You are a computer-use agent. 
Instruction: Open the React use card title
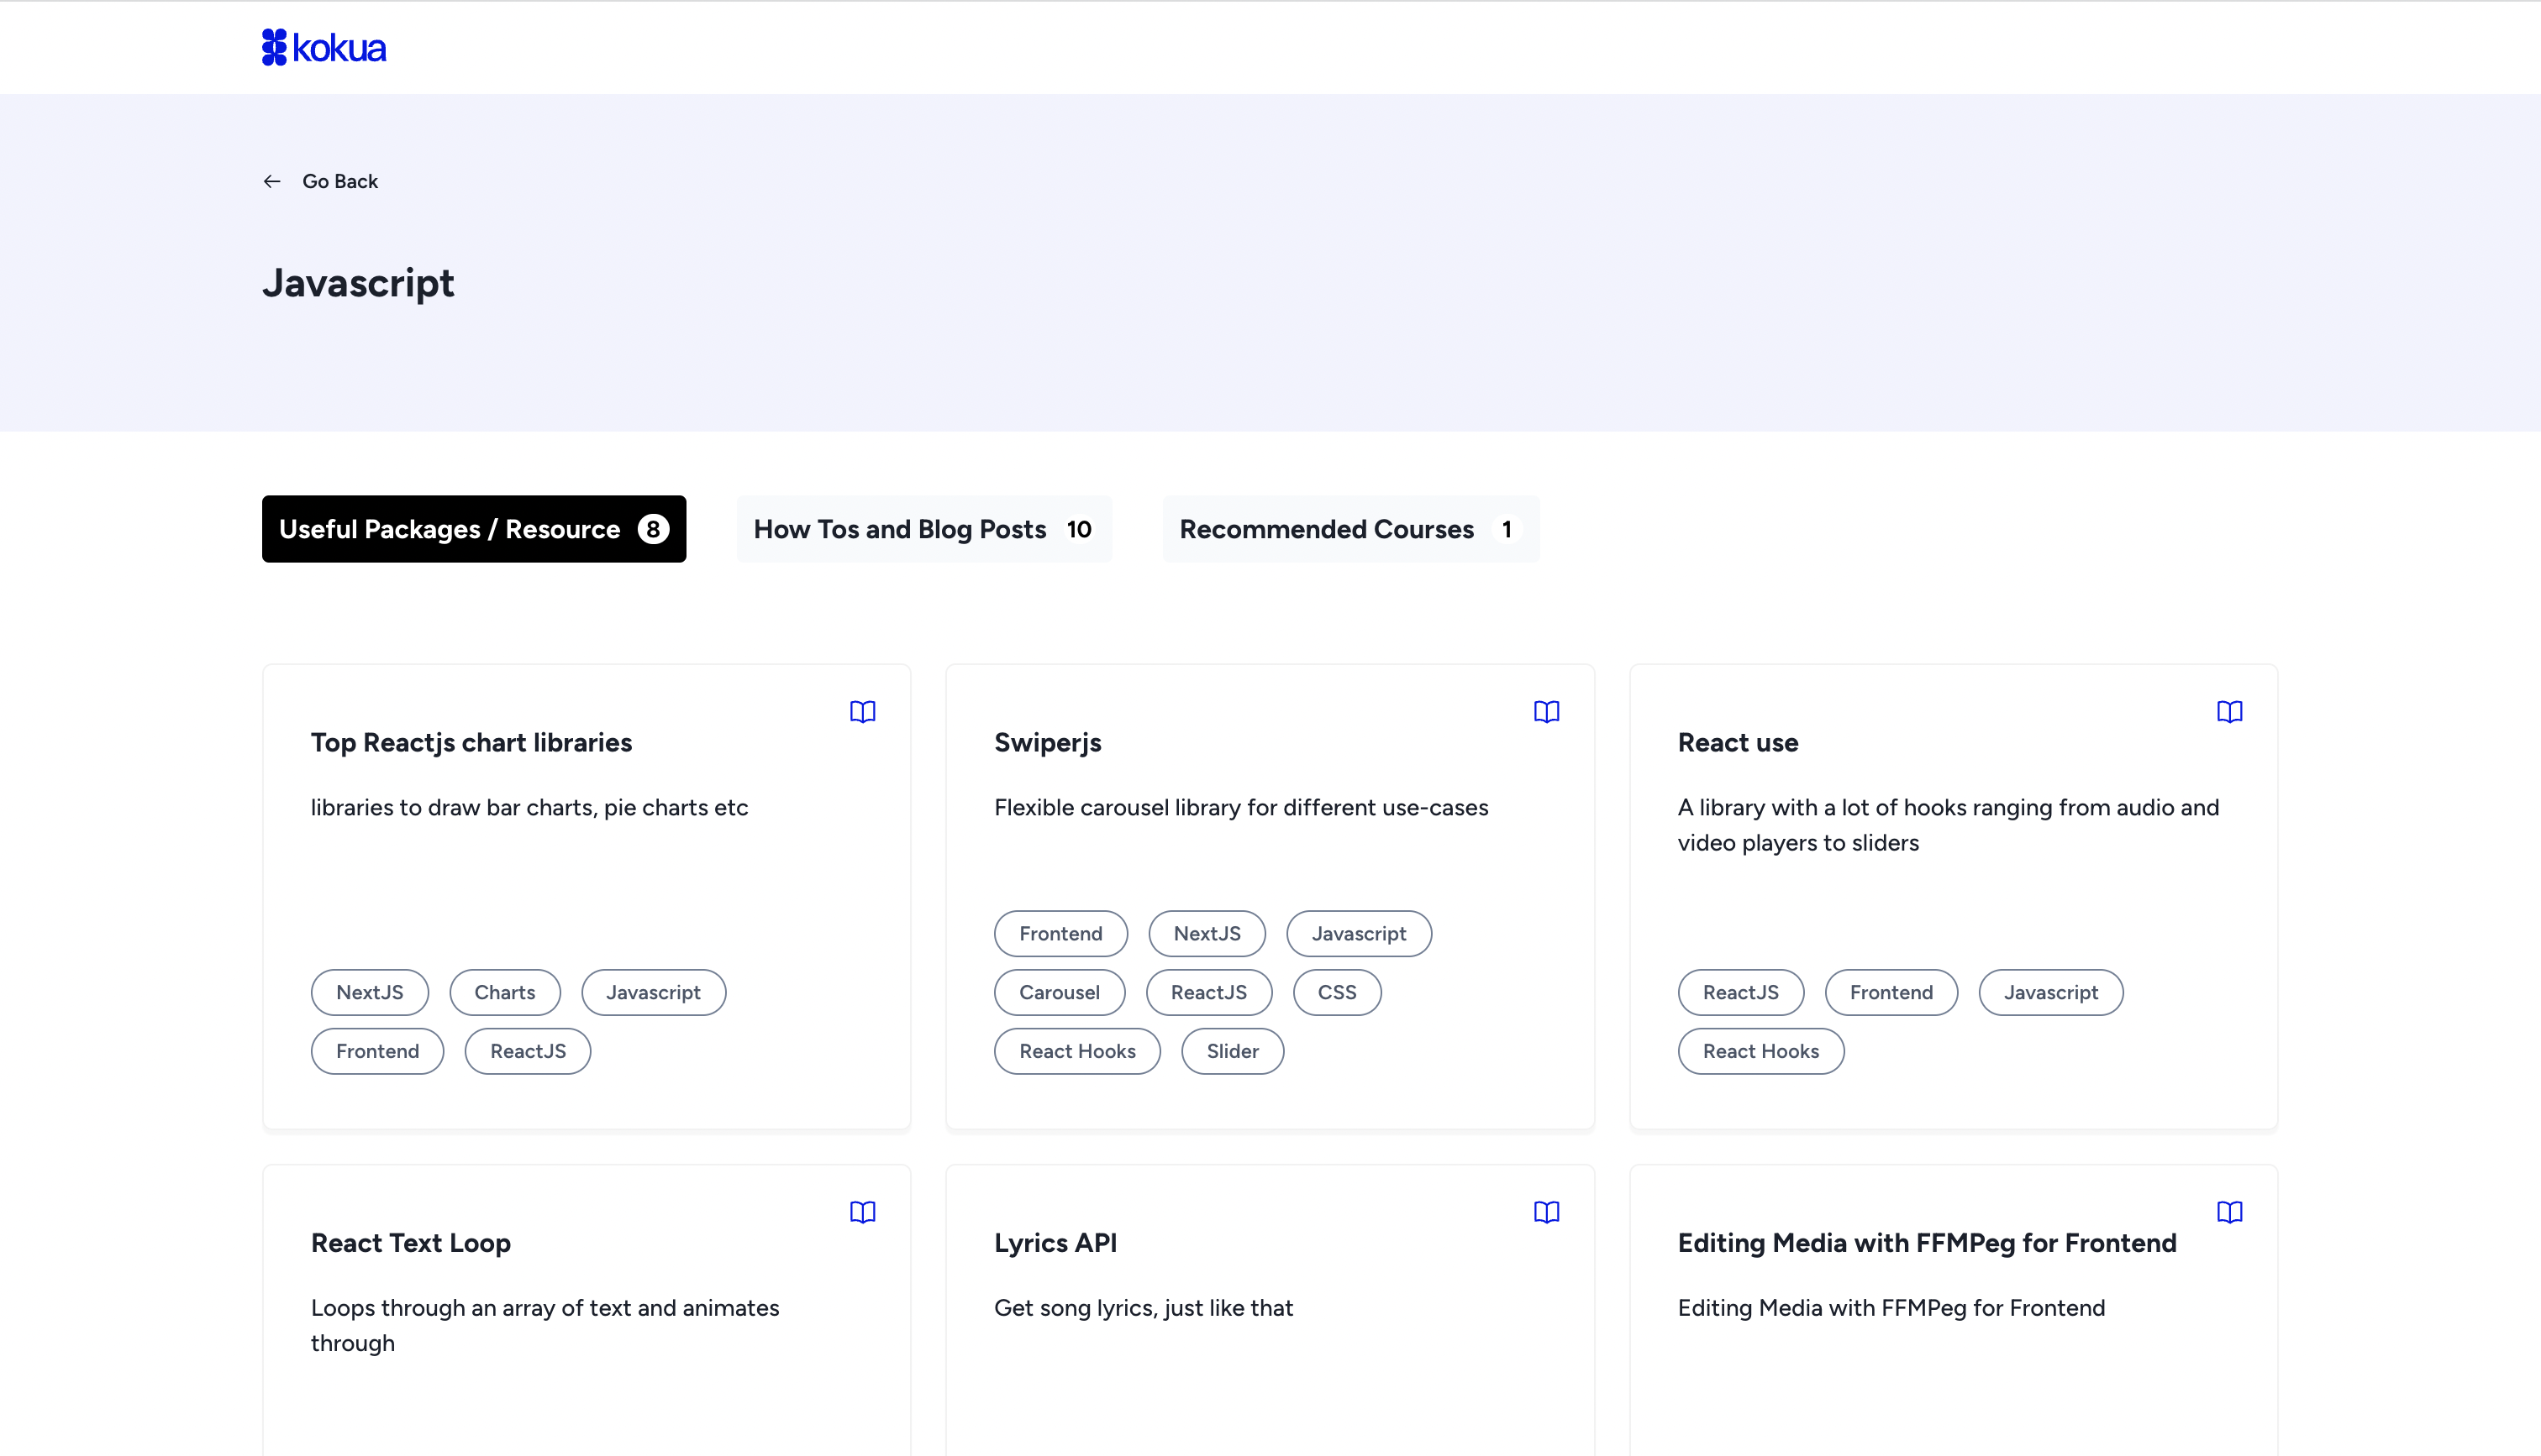[x=1738, y=743]
